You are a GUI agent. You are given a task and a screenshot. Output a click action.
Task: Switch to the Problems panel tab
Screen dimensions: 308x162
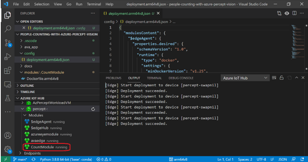pyautogui.click(x=113, y=78)
